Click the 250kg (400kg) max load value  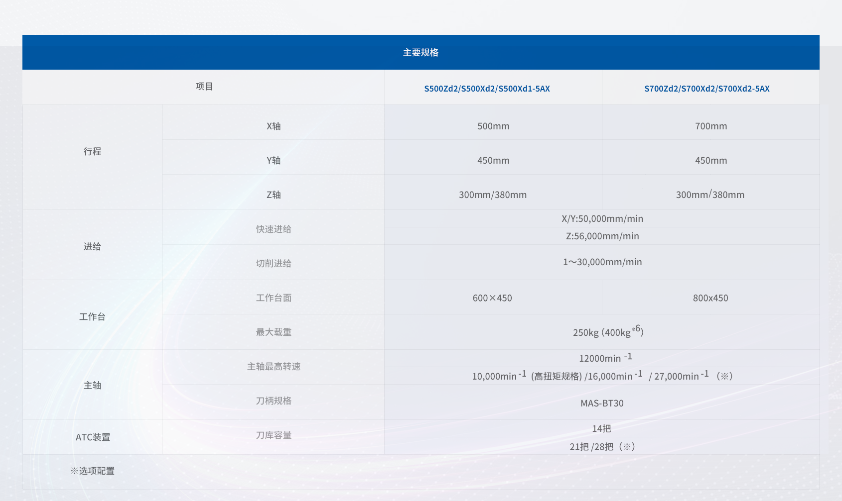(607, 332)
